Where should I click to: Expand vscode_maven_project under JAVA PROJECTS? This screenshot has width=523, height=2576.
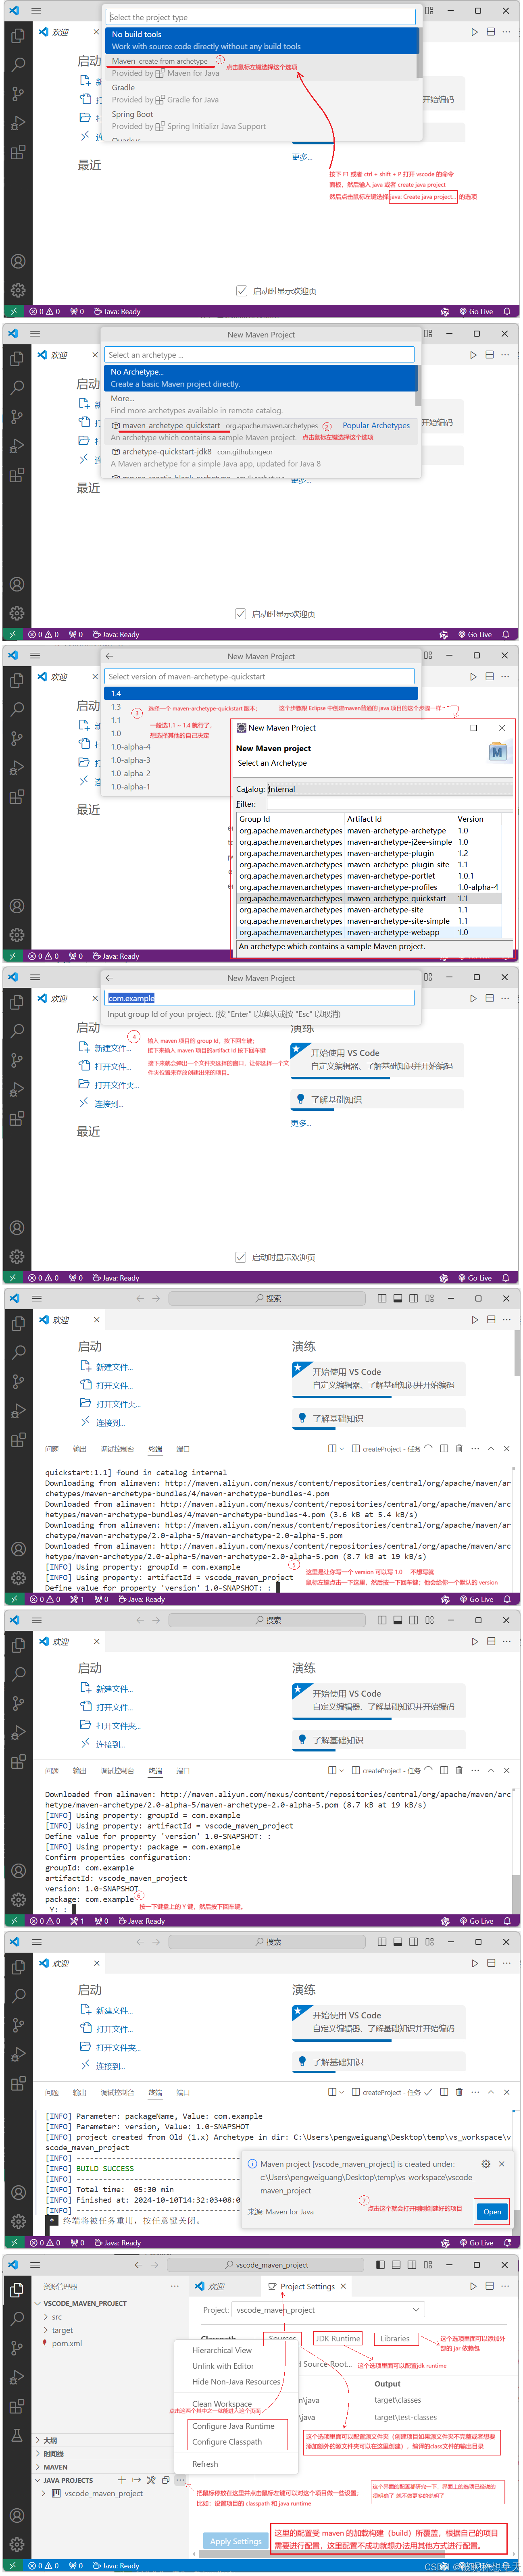103,2493
